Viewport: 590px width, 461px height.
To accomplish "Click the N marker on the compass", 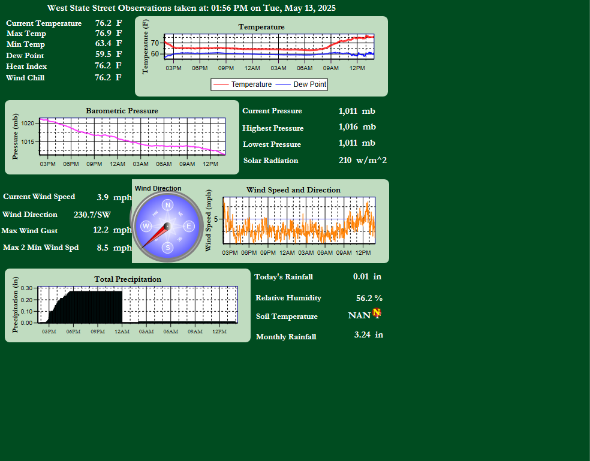I will point(168,205).
